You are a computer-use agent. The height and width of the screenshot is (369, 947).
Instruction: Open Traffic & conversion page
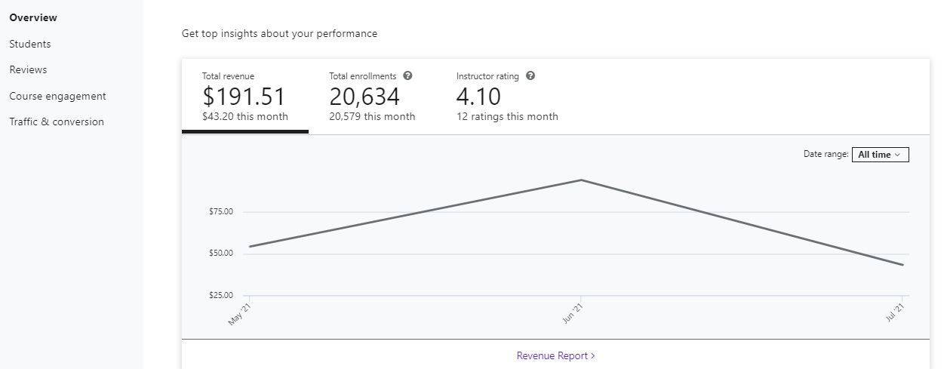pos(57,121)
